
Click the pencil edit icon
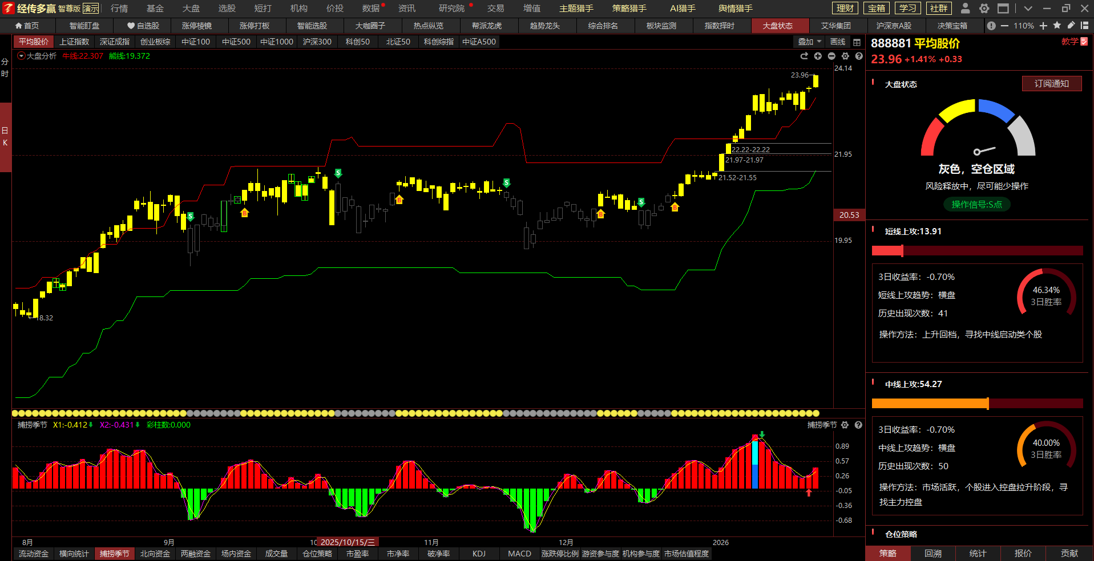pyautogui.click(x=1071, y=26)
